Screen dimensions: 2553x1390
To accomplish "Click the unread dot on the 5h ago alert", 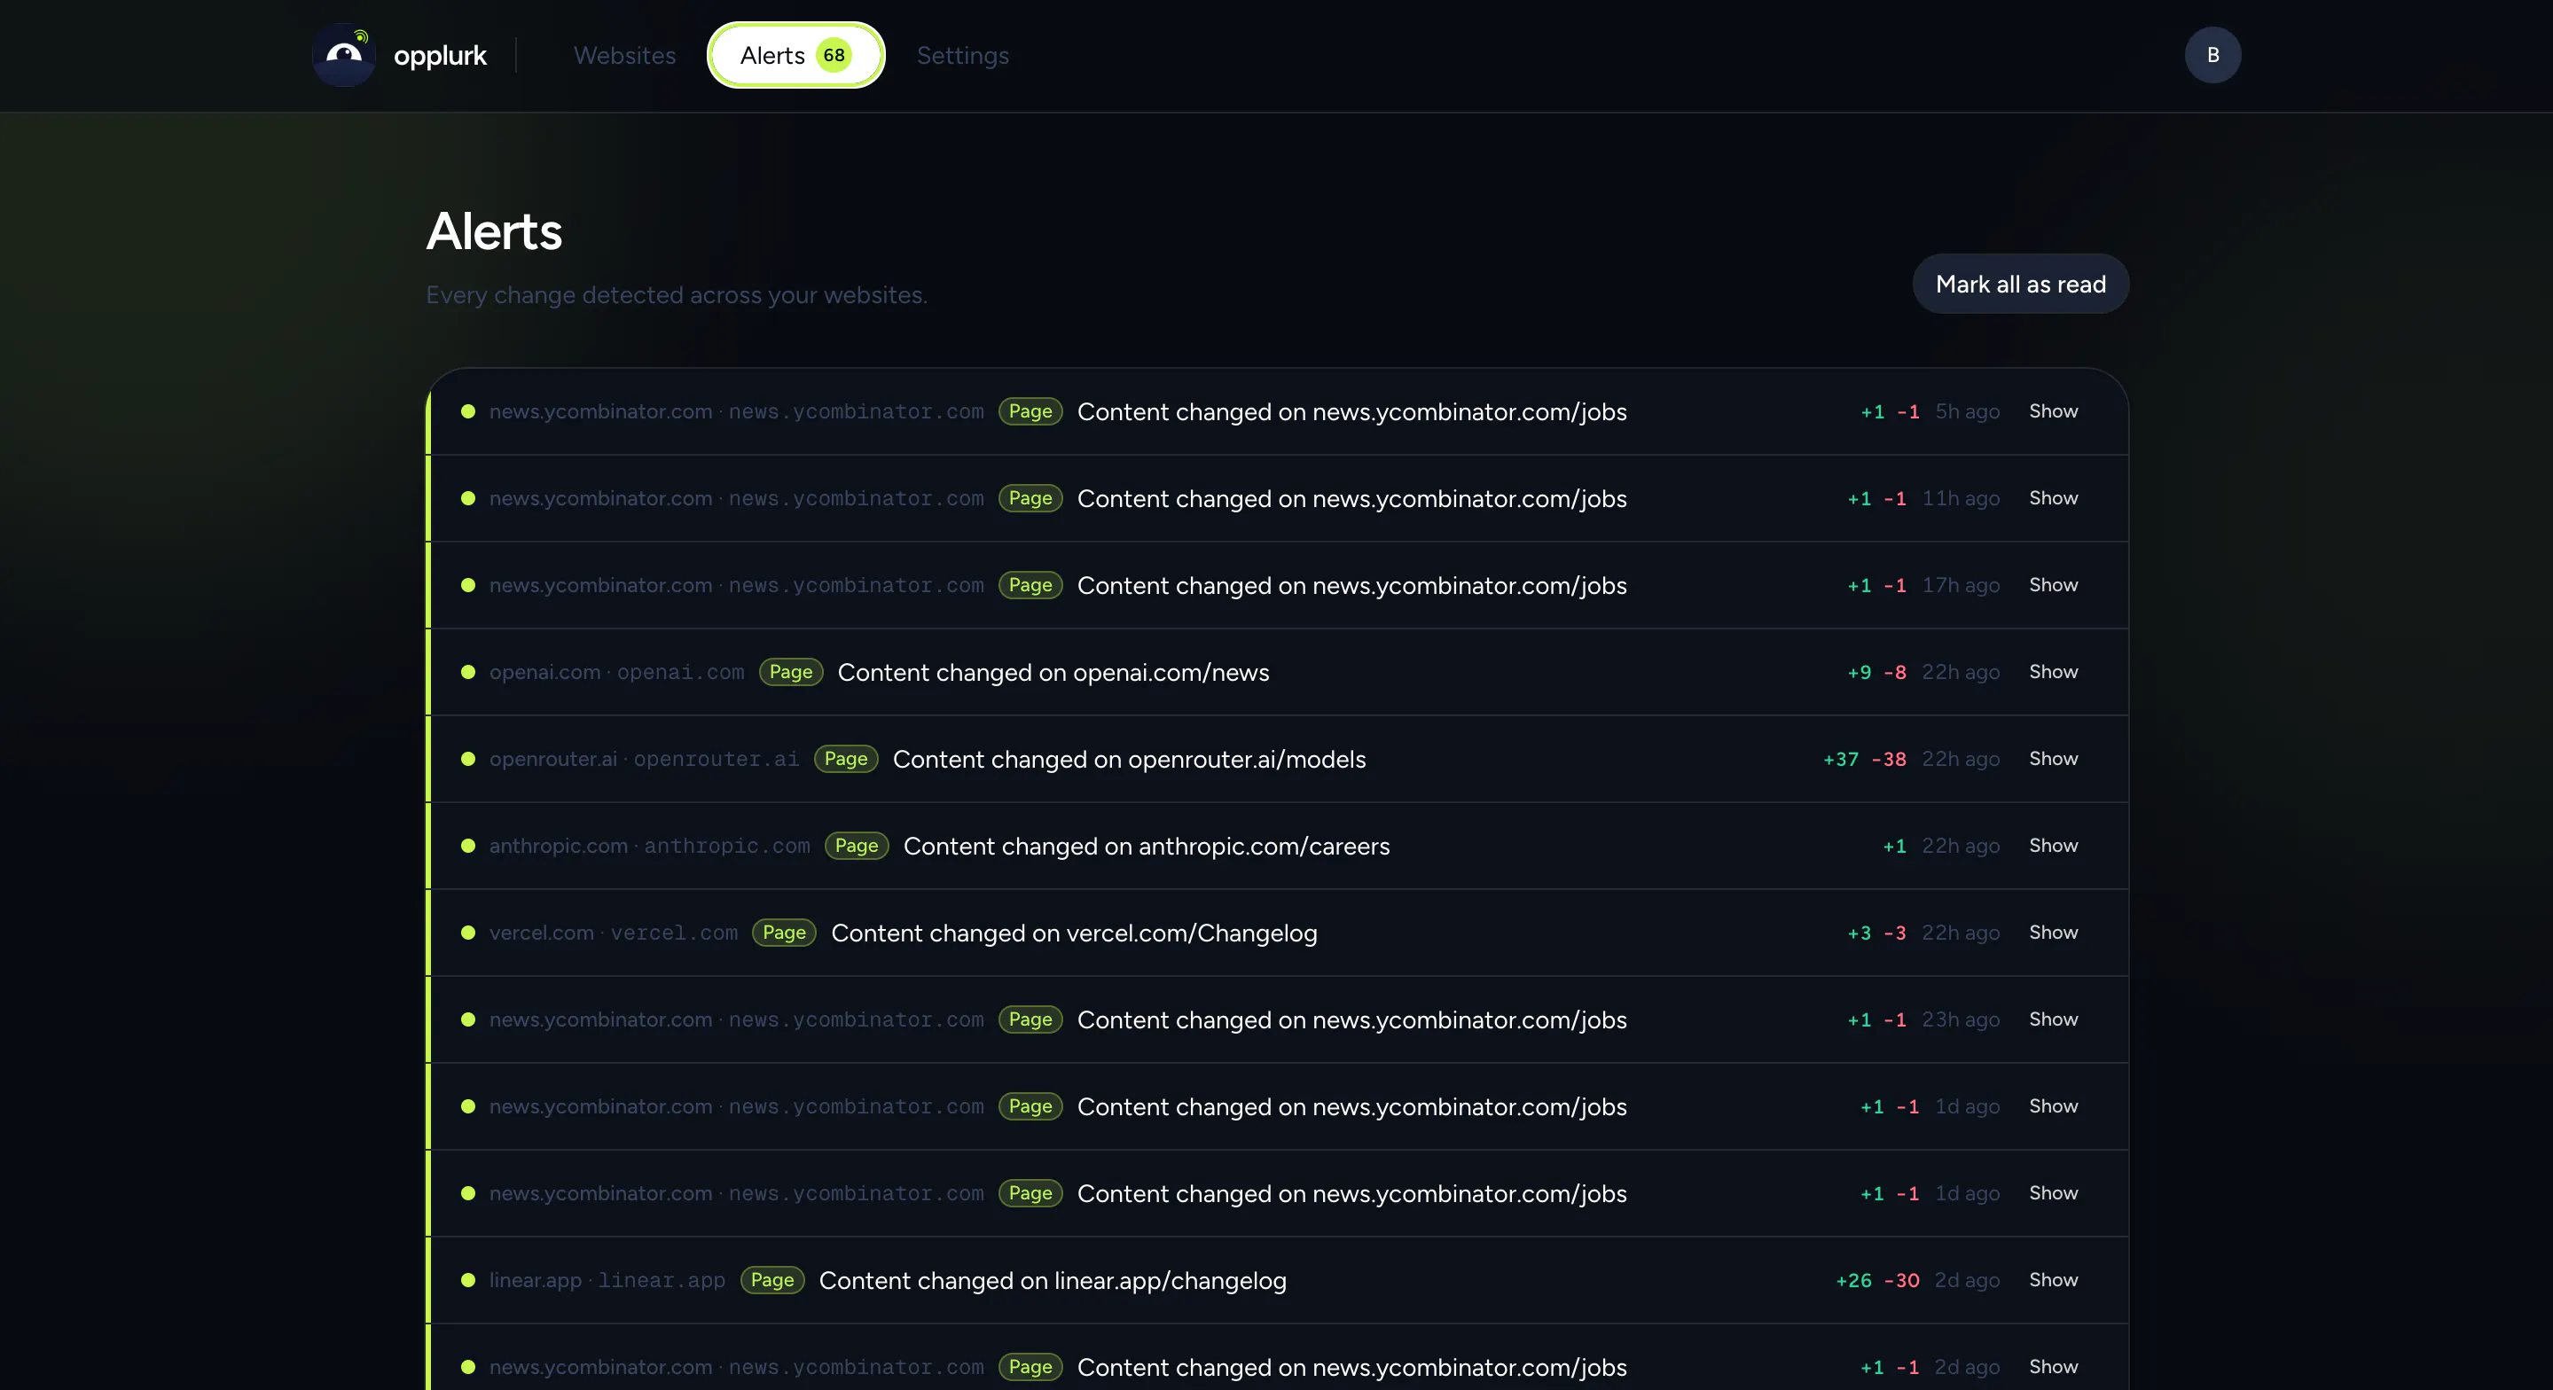I will 468,411.
